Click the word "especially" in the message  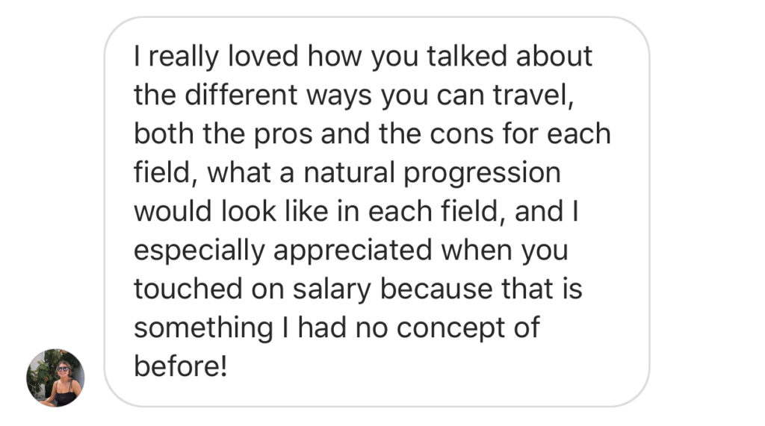point(199,251)
